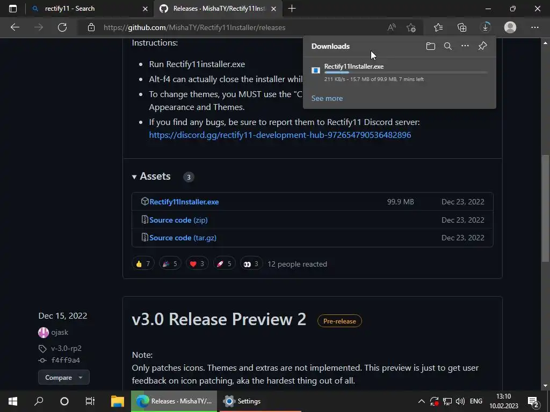Click the forward navigation arrow
Image resolution: width=550 pixels, height=412 pixels.
click(39, 27)
